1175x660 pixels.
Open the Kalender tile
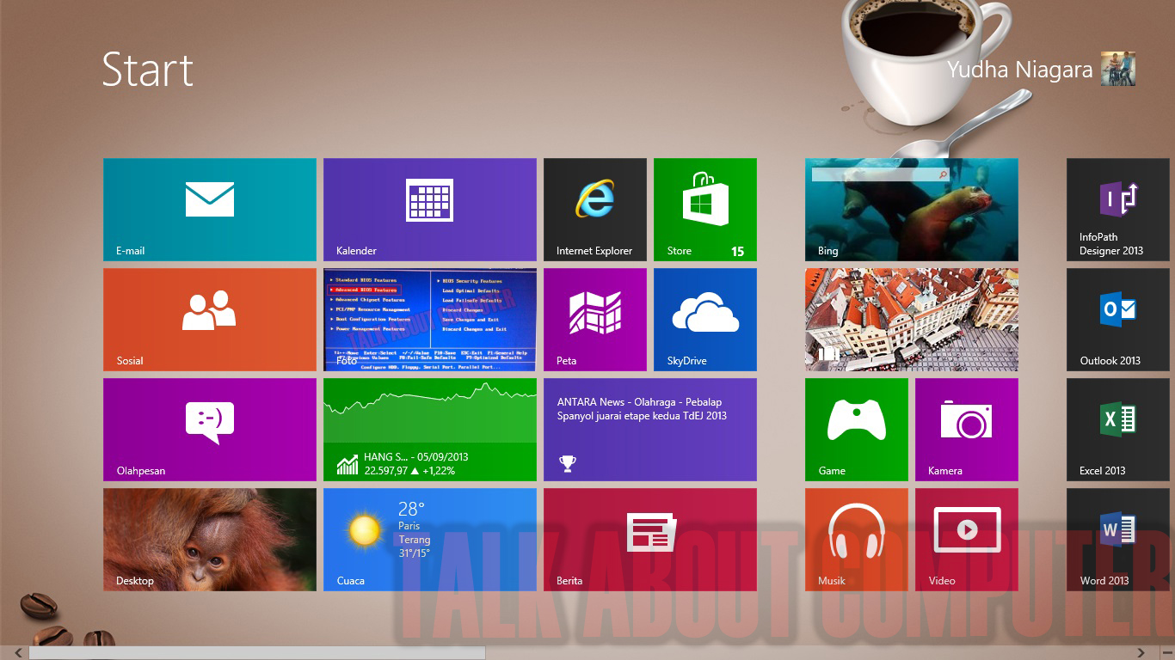point(429,209)
